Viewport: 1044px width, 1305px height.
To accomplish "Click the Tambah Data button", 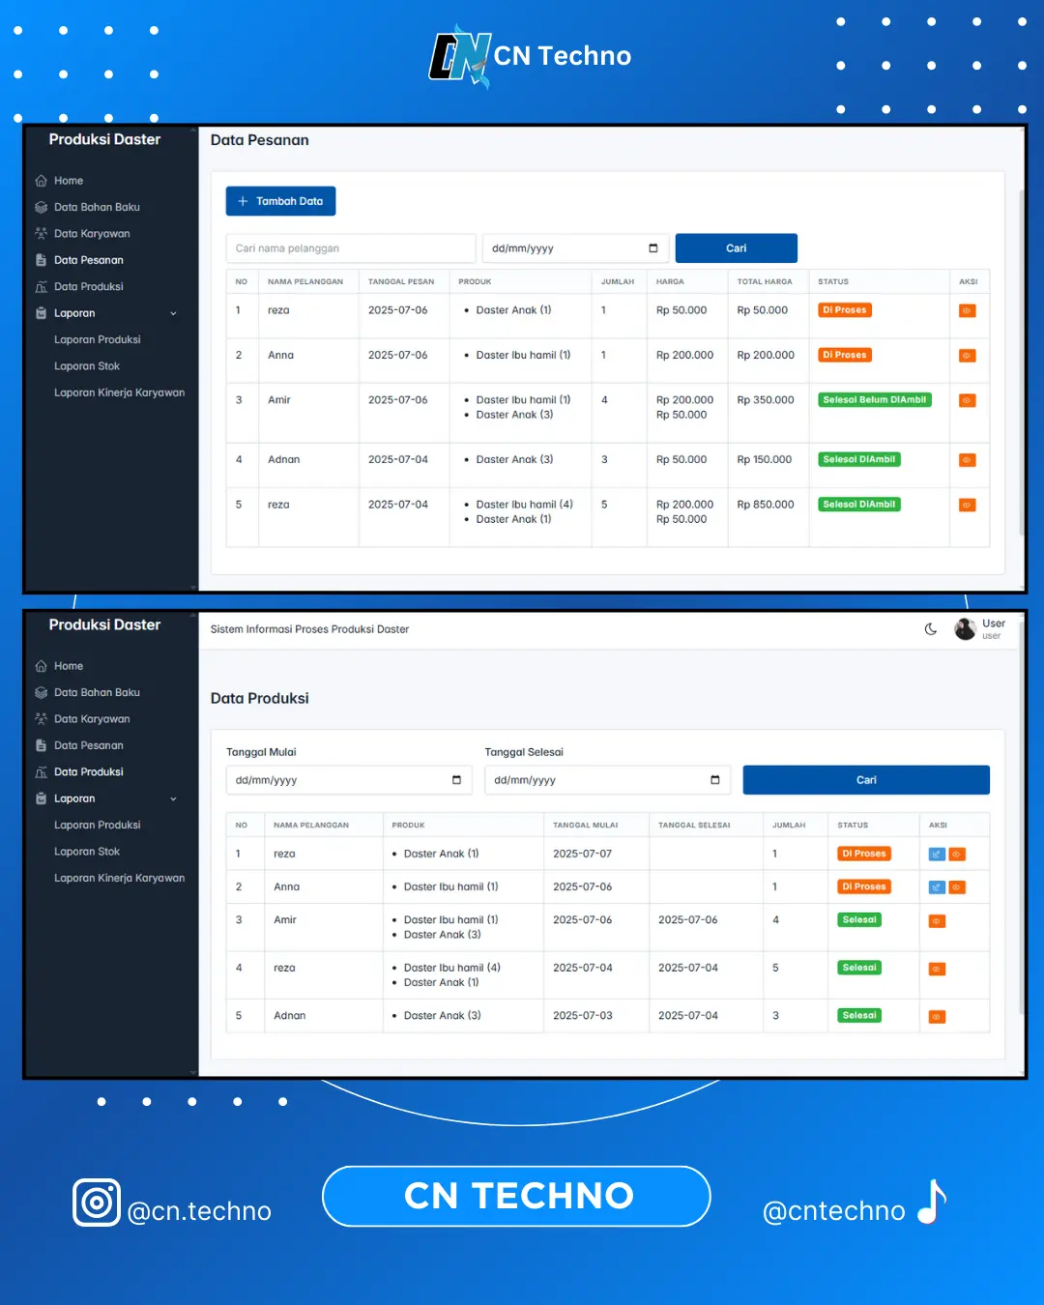I will click(280, 201).
